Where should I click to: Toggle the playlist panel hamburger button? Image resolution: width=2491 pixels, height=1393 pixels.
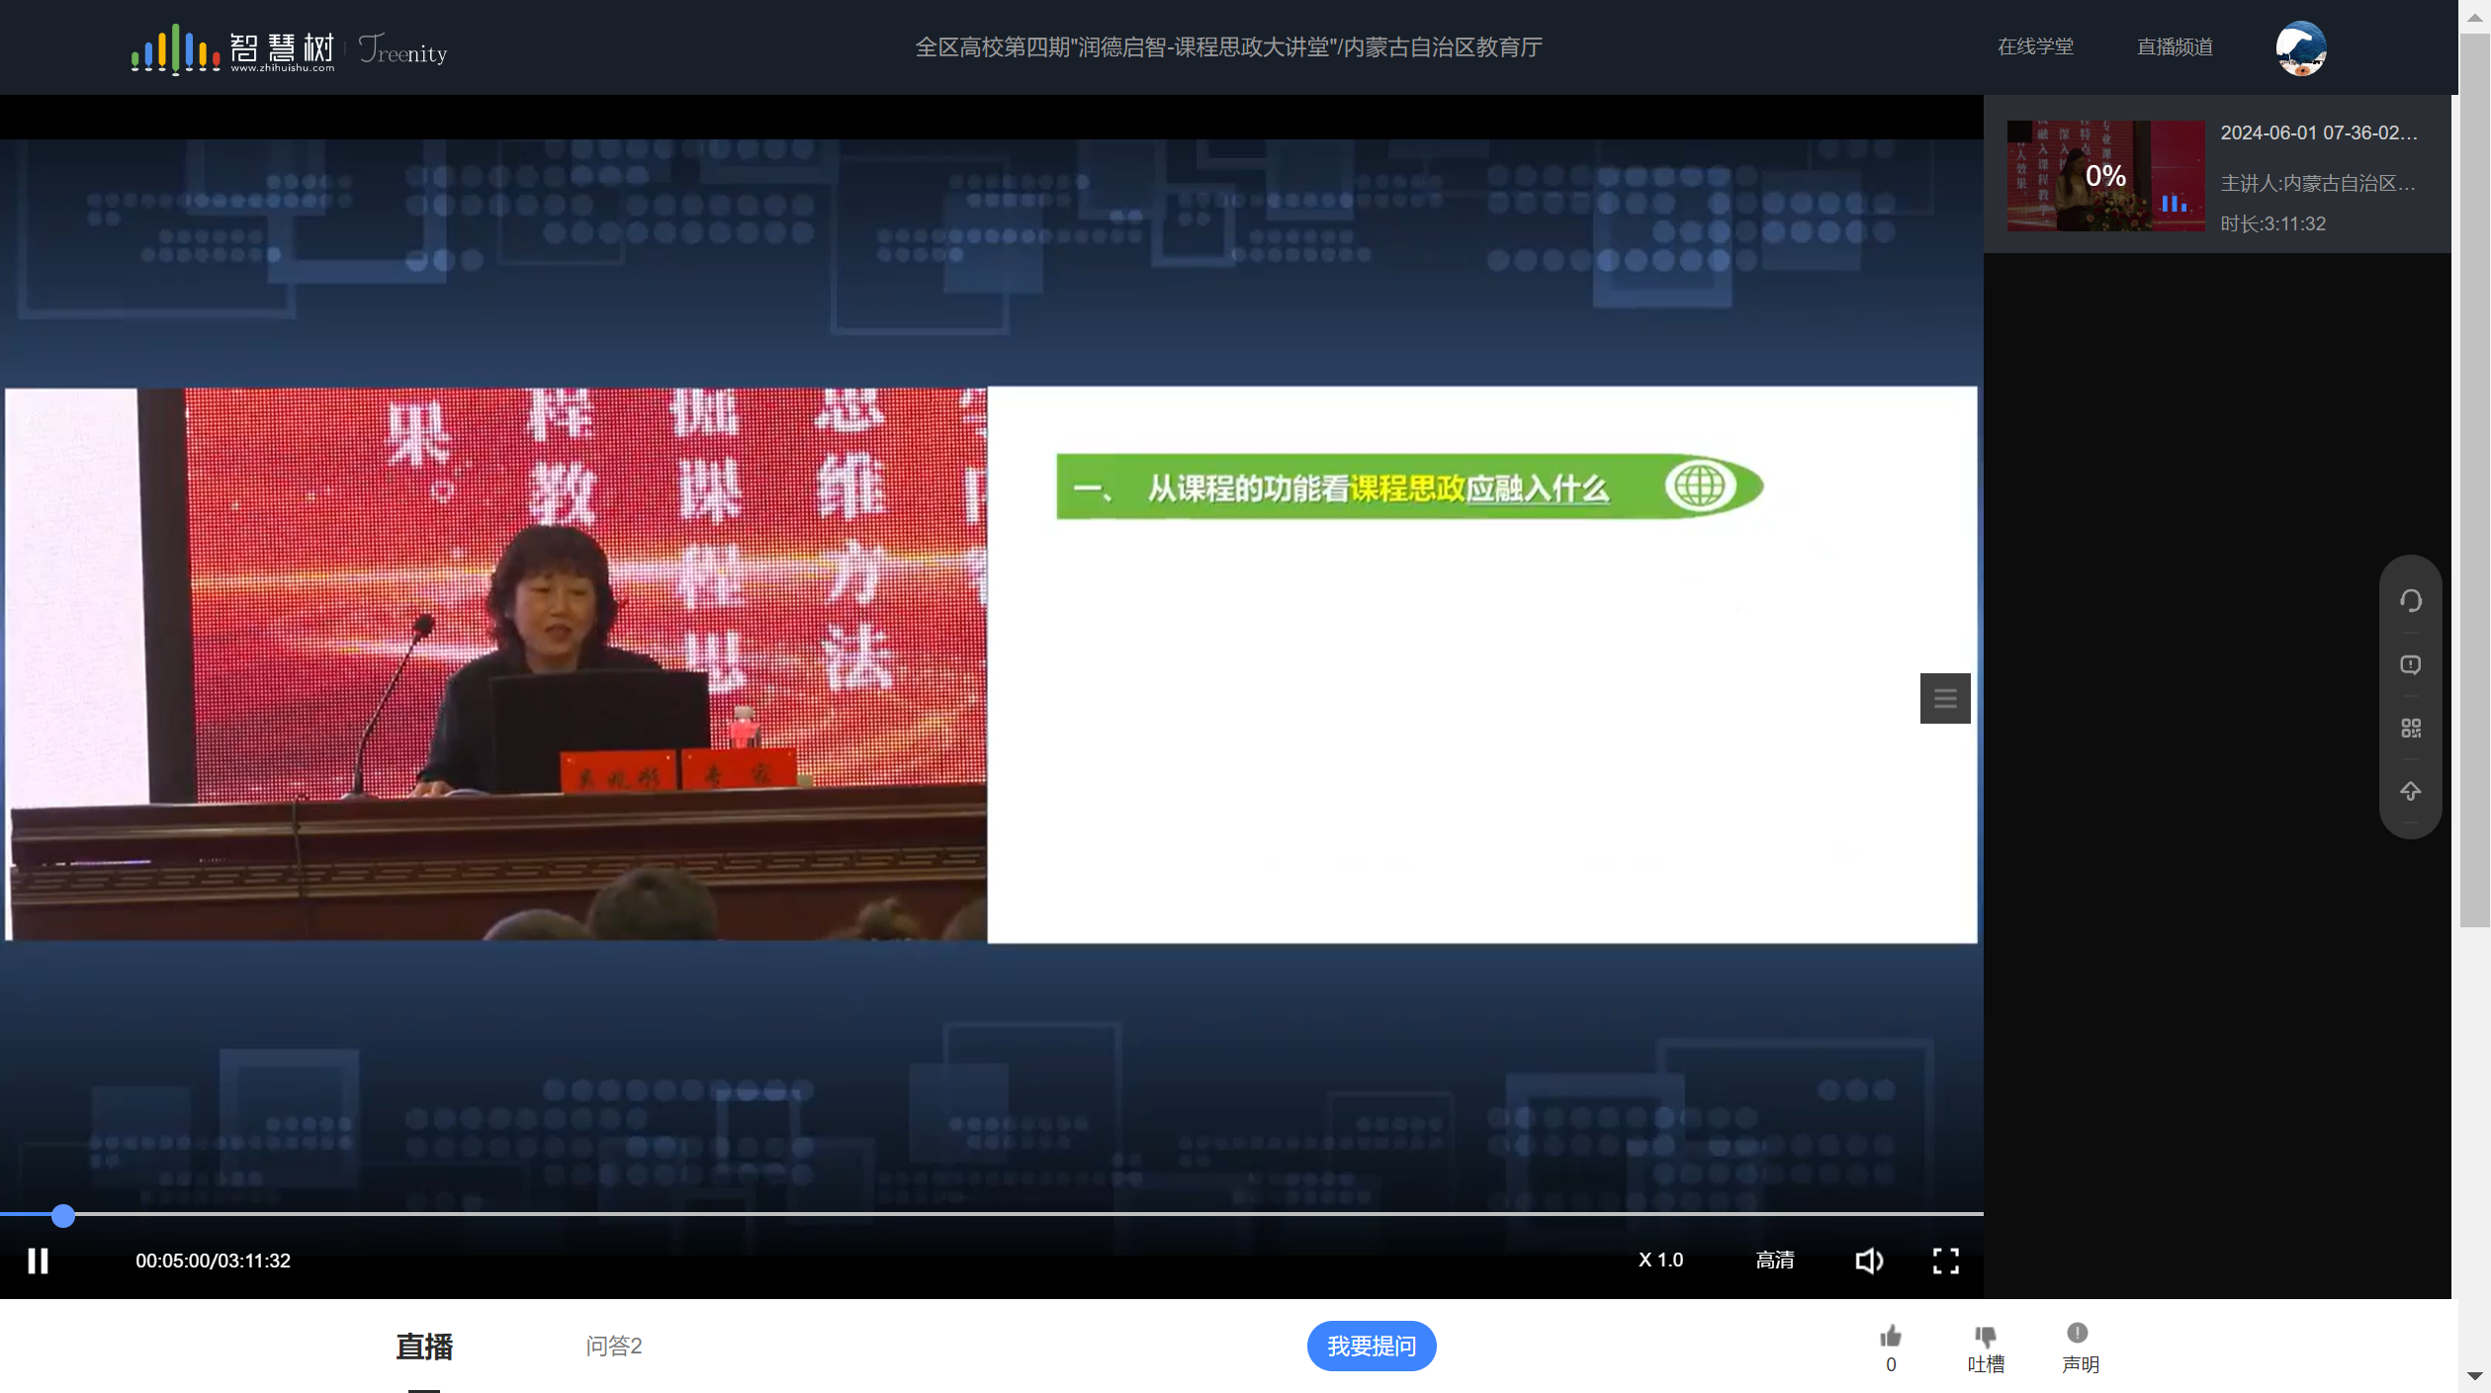1944,699
